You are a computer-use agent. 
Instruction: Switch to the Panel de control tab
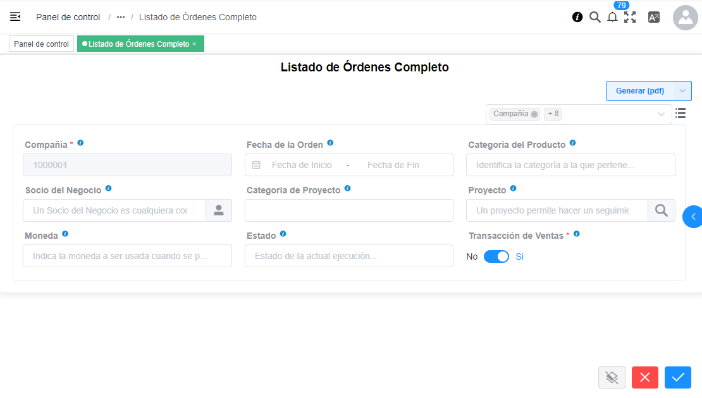pyautogui.click(x=40, y=44)
